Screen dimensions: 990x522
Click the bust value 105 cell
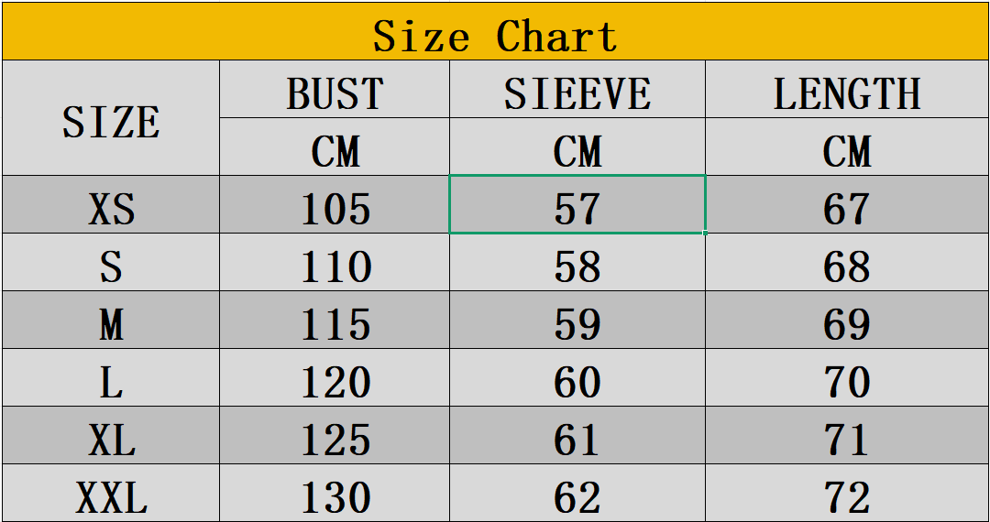335,206
